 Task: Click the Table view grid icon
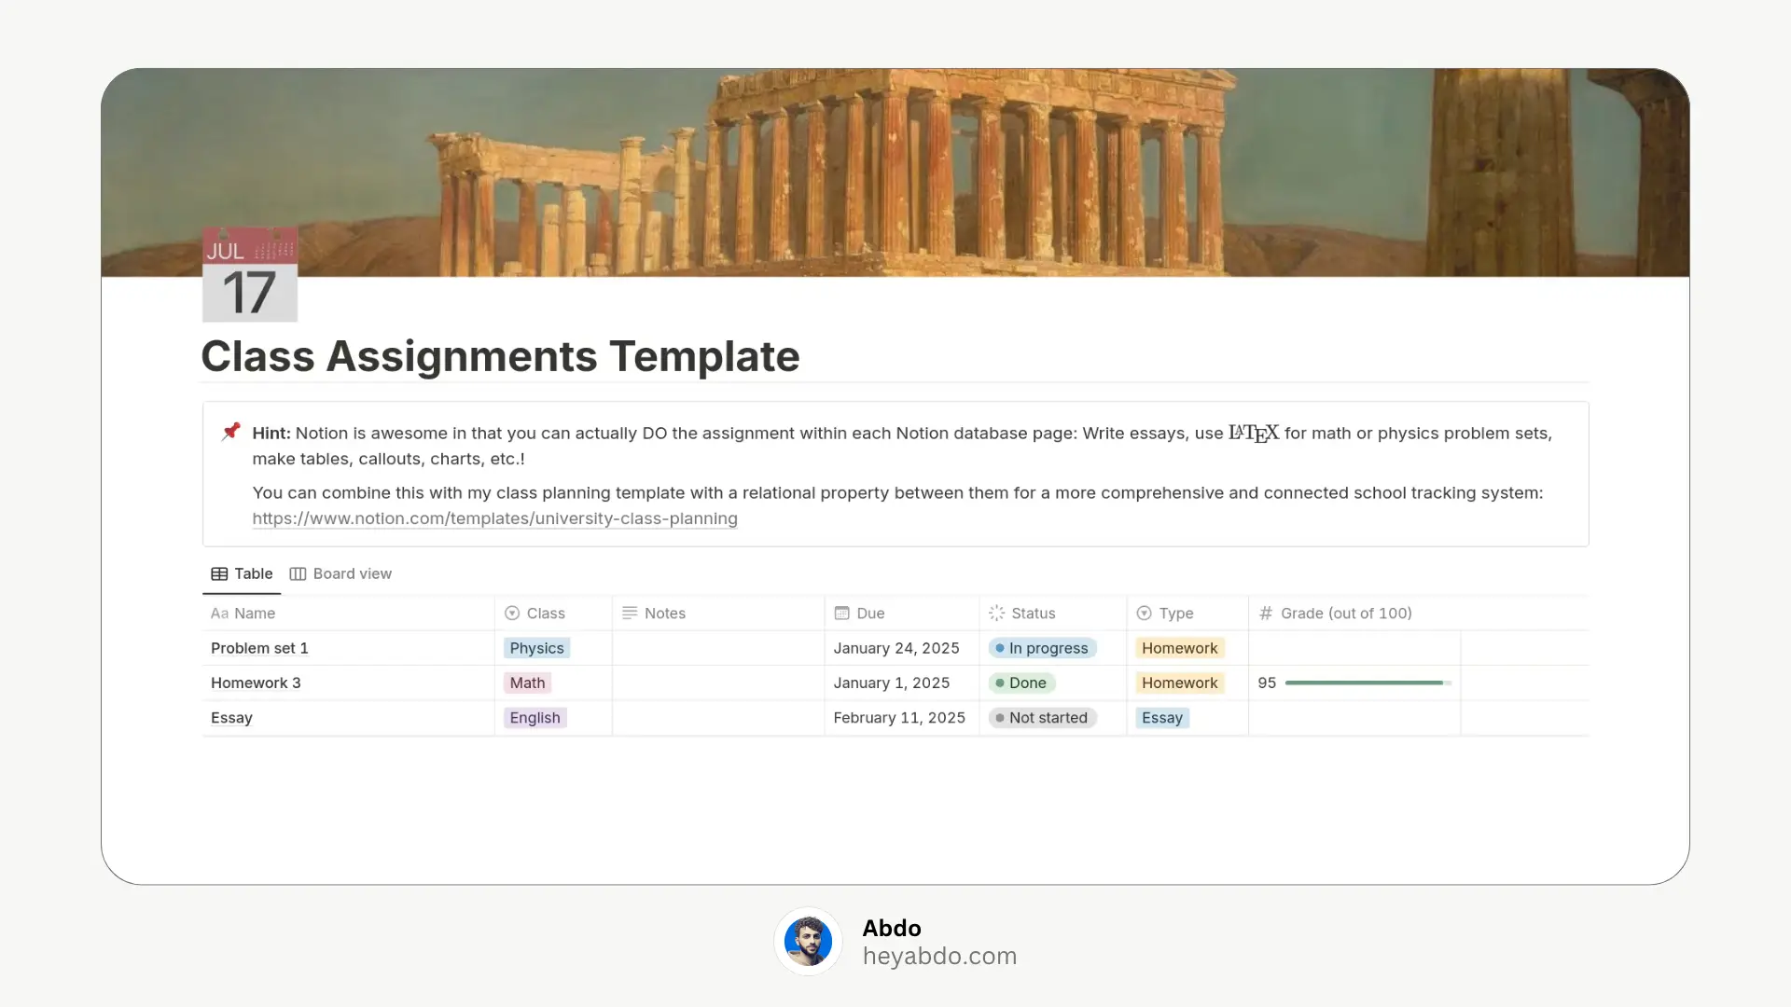pos(219,574)
